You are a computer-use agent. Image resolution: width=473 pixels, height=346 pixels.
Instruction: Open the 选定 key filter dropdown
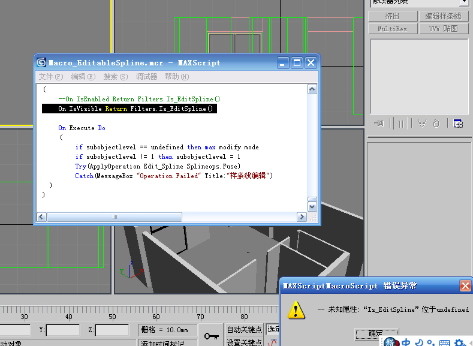(x=273, y=329)
